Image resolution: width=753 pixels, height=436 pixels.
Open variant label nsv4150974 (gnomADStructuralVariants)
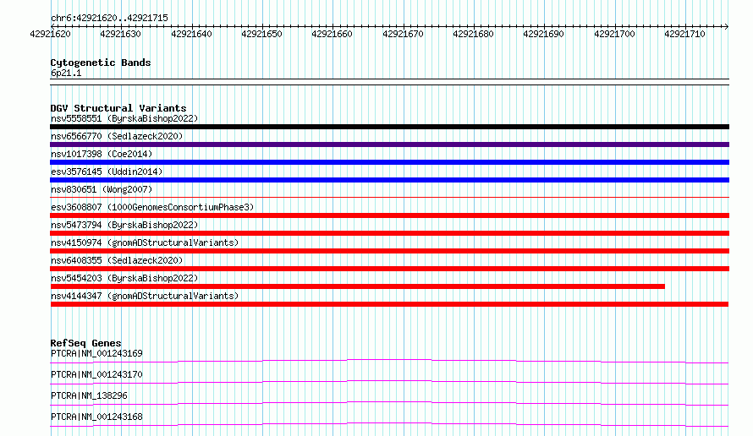point(145,243)
